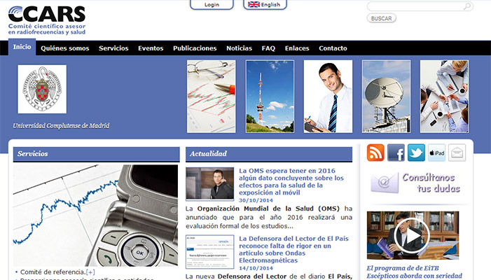491x280 pixels.
Task: Click the 30/10/2014 date text
Action: (256, 200)
